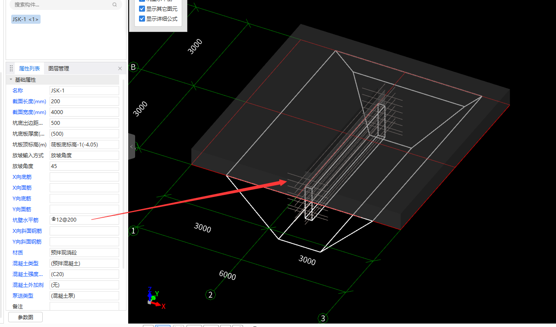Click the Y向底筋 value field
Screen dimensions: 556x327
pos(84,198)
